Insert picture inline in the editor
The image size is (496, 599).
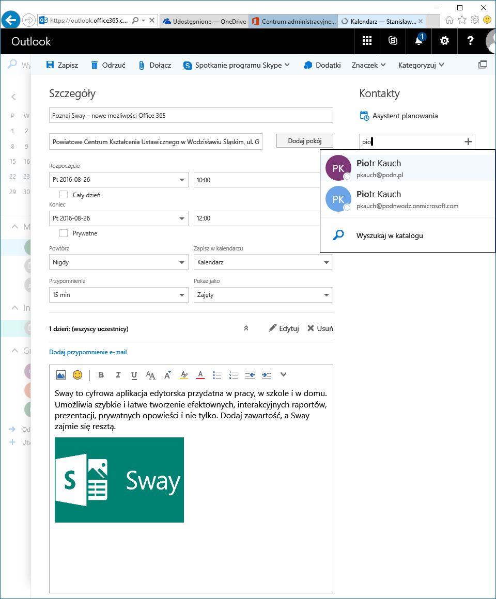(61, 375)
